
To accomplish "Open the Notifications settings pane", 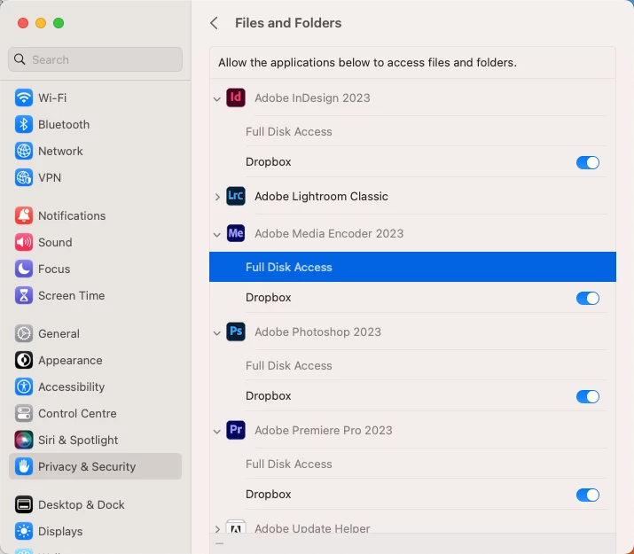I will 71,215.
